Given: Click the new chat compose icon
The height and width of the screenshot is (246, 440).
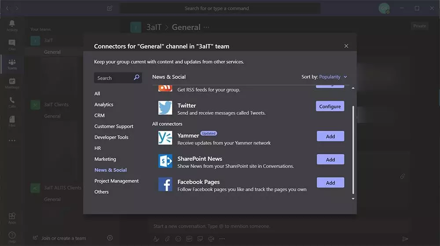Looking at the screenshot, I should pyautogui.click(x=110, y=8).
